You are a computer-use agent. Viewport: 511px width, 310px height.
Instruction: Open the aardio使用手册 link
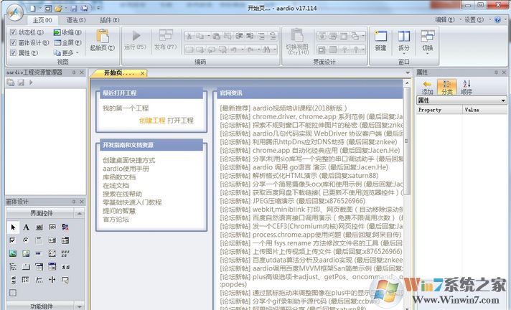[126, 168]
